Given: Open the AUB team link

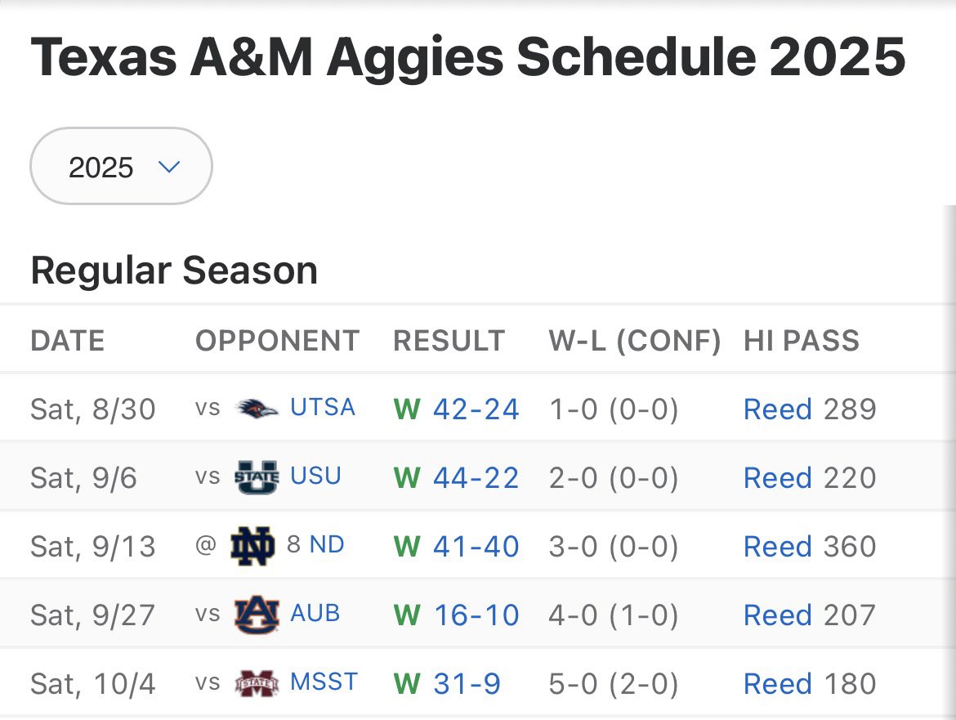Looking at the screenshot, I should (x=315, y=614).
